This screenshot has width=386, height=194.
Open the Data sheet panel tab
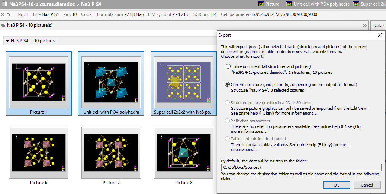click(x=379, y=26)
